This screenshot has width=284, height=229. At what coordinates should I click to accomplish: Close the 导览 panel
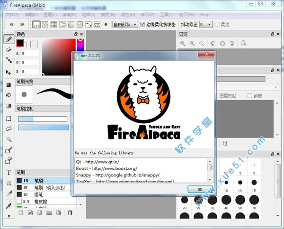[x=278, y=34]
